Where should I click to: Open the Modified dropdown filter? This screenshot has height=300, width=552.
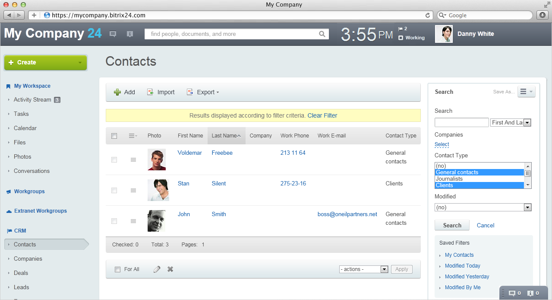483,207
